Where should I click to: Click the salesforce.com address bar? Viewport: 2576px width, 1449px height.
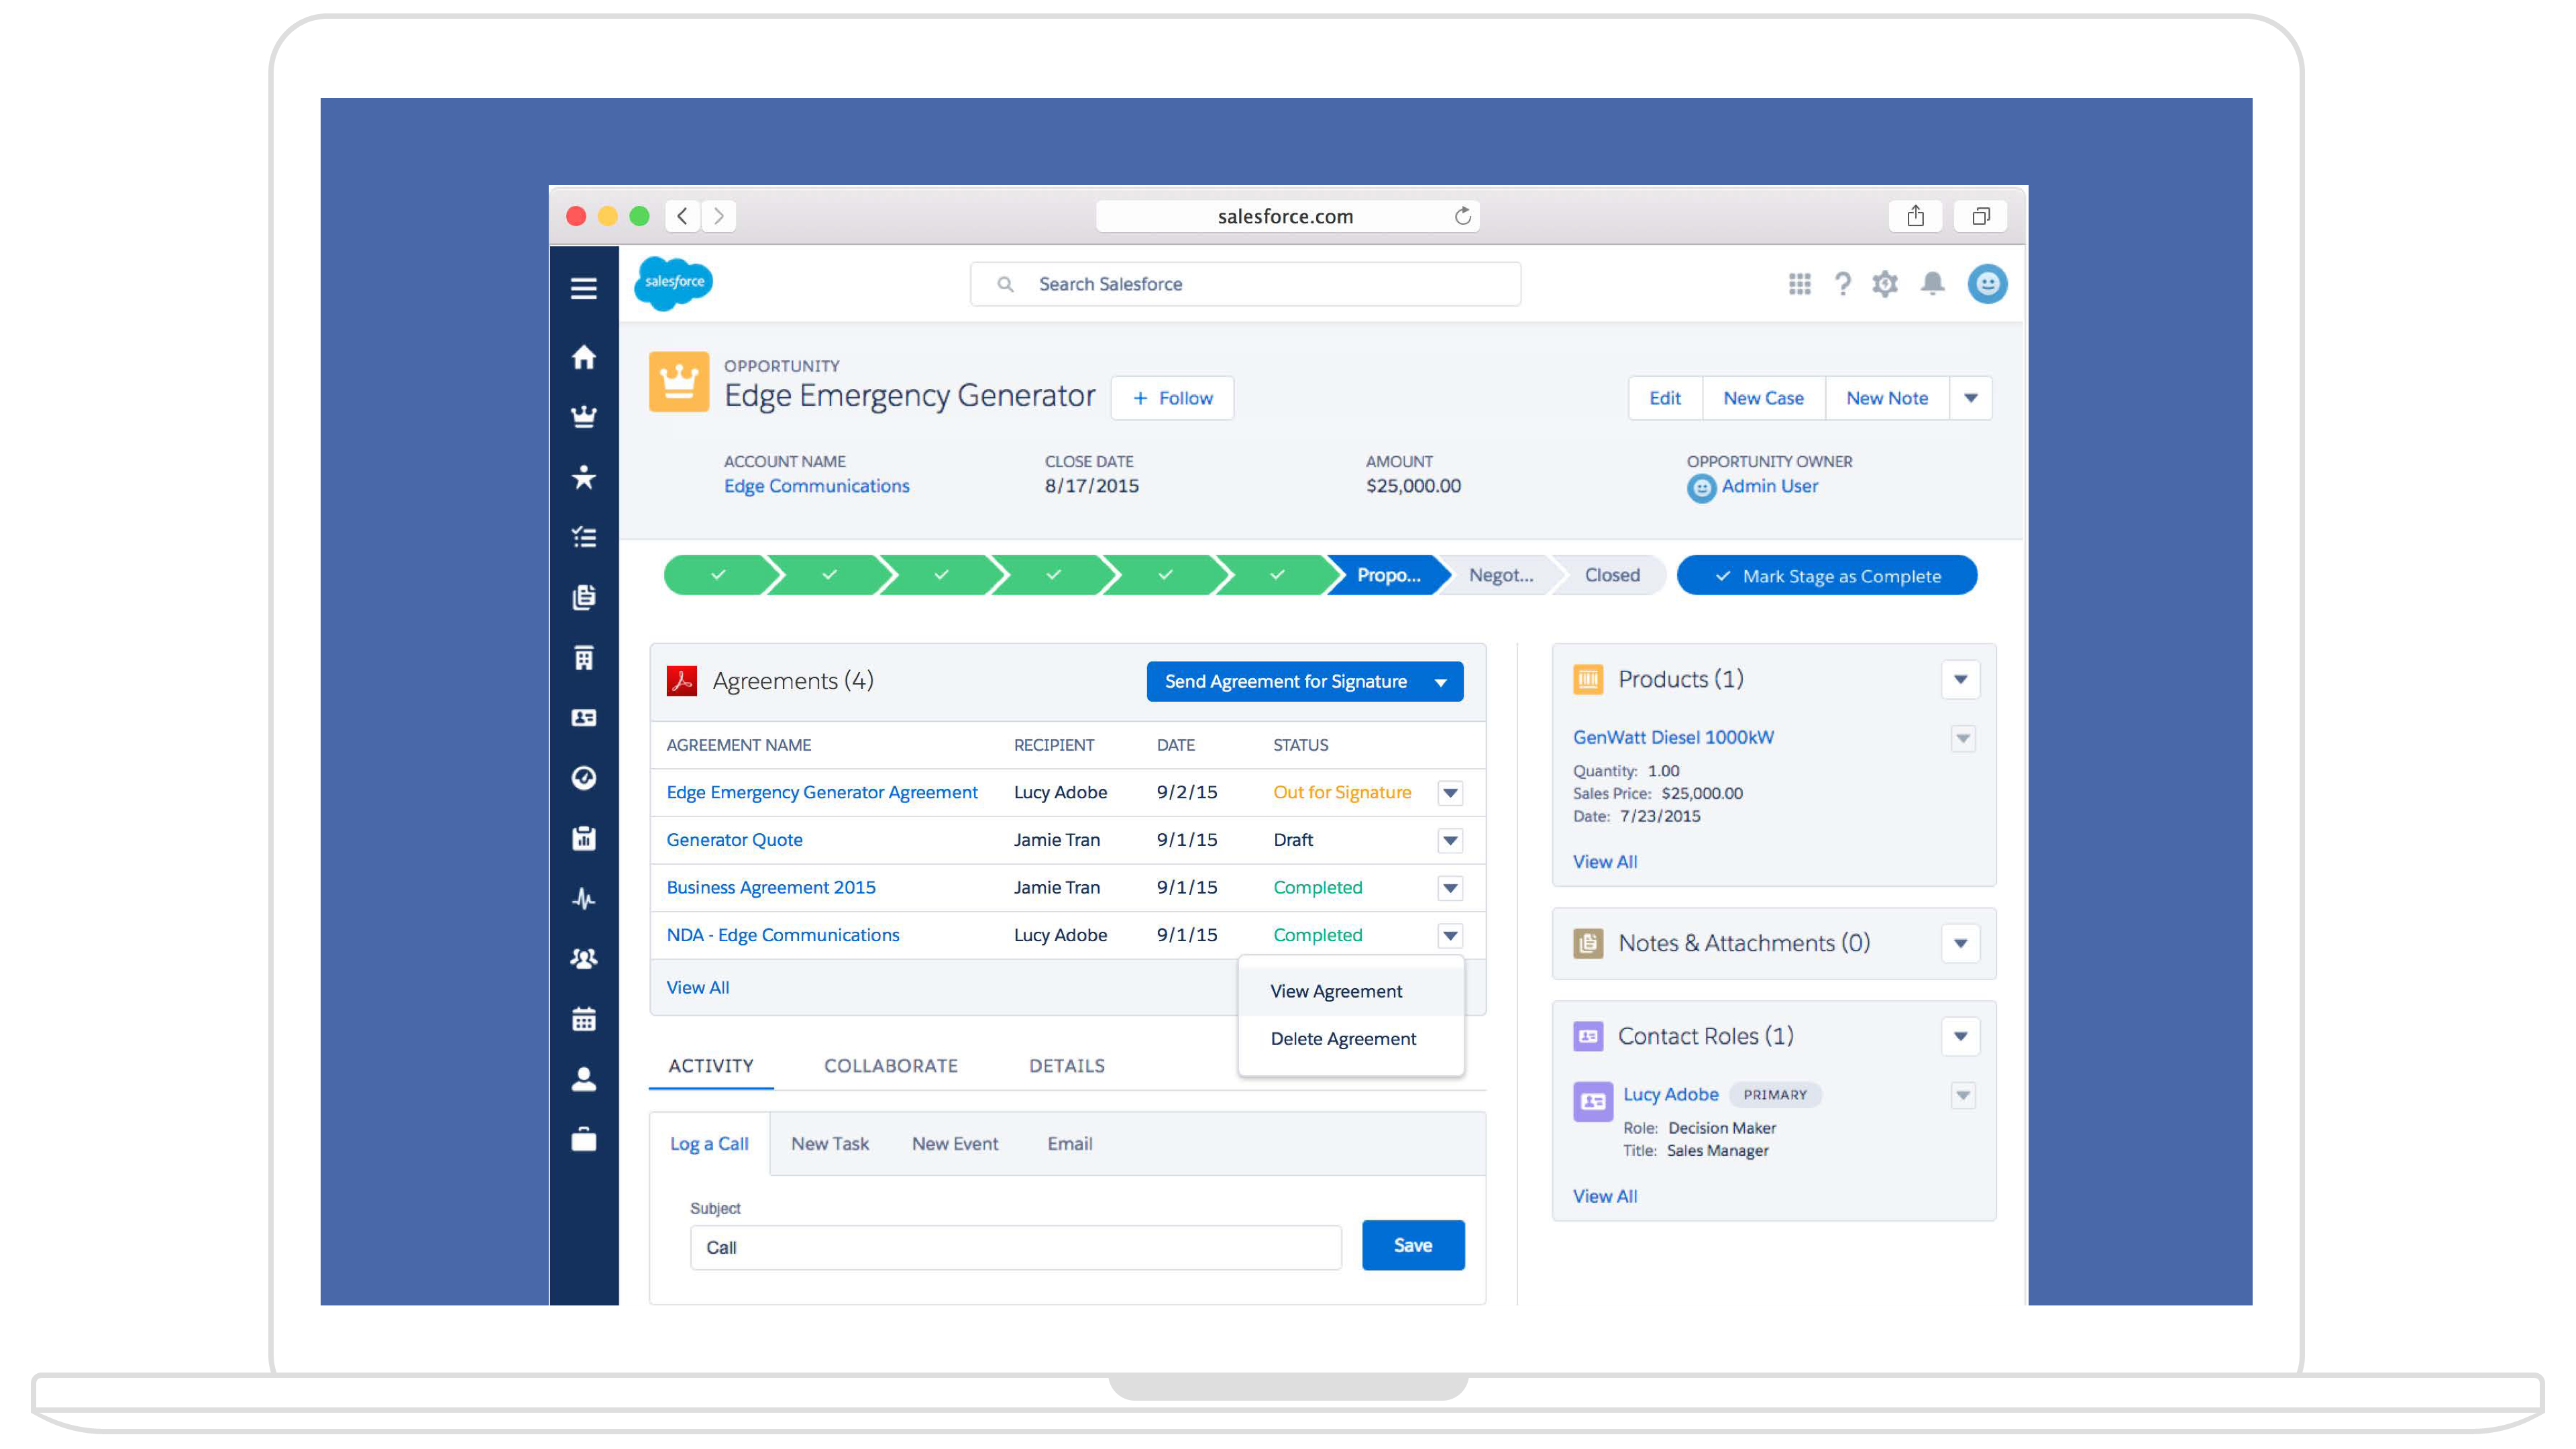tap(1286, 216)
